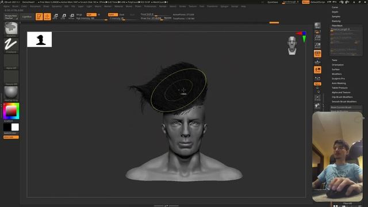Click the Move view icon below Frame
368x207 pixels.
coord(317,106)
